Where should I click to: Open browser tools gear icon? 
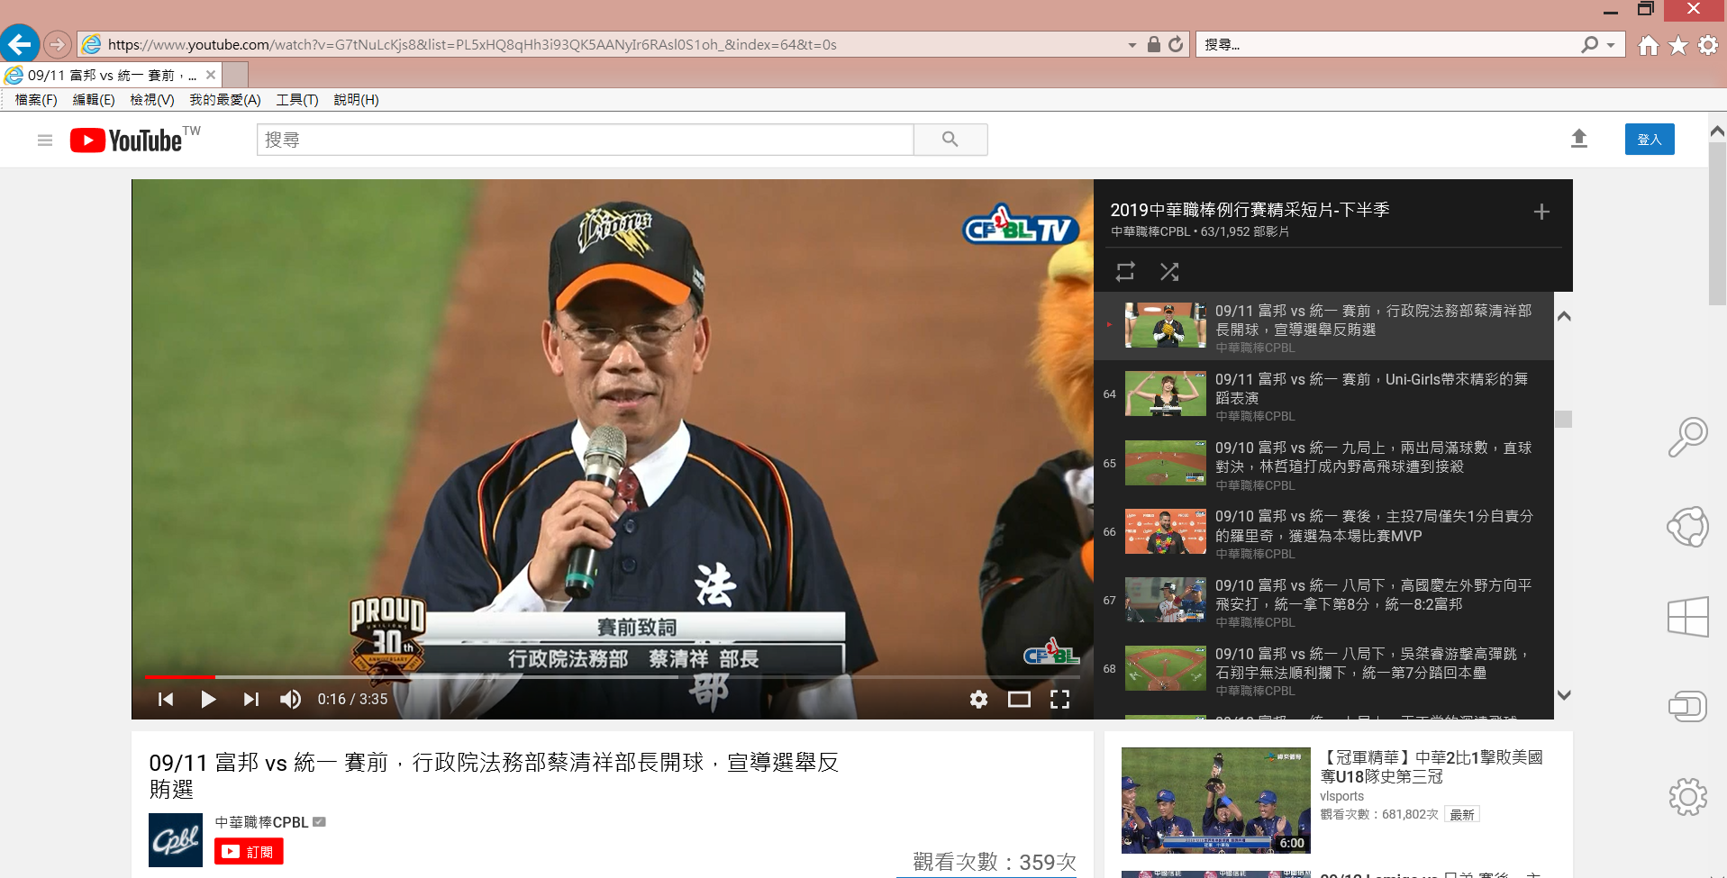(1707, 45)
